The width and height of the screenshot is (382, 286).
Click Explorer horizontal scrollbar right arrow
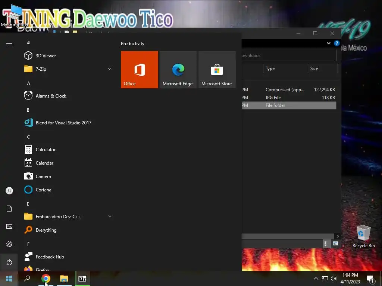[338, 236]
